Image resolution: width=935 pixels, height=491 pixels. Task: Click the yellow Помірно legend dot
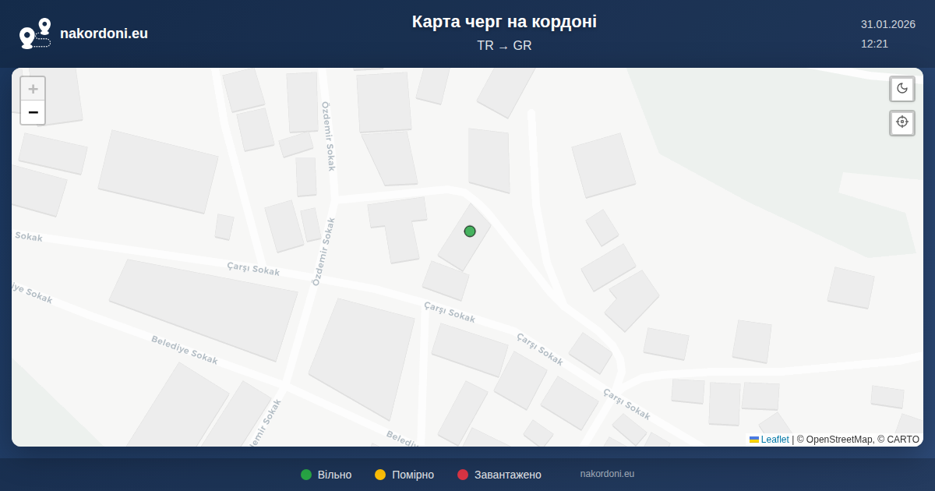380,475
